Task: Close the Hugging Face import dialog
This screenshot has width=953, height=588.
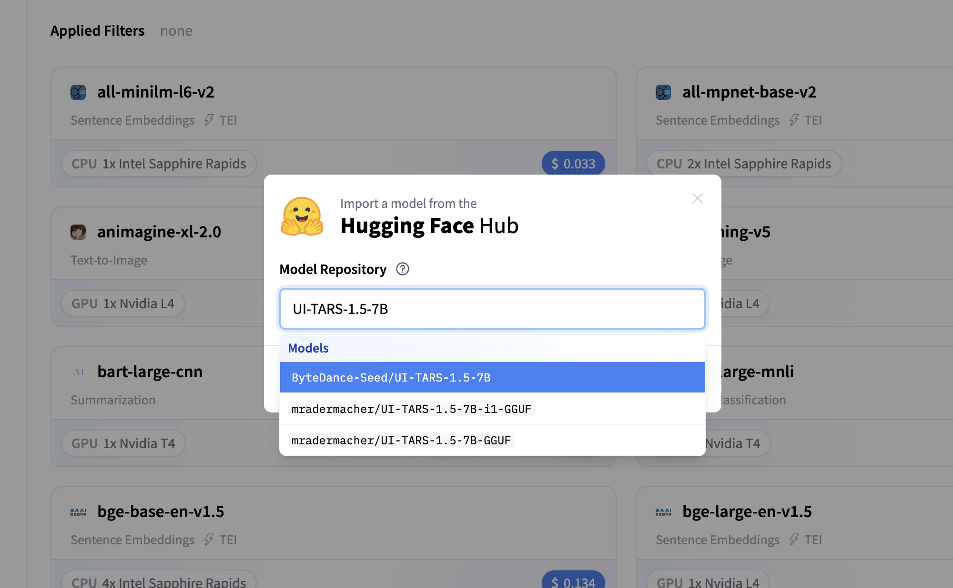Action: pos(697,198)
